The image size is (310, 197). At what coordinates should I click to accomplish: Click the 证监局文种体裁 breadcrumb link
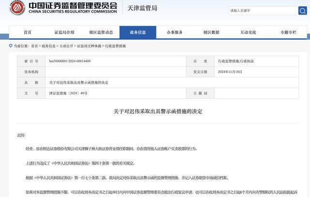click(89, 46)
